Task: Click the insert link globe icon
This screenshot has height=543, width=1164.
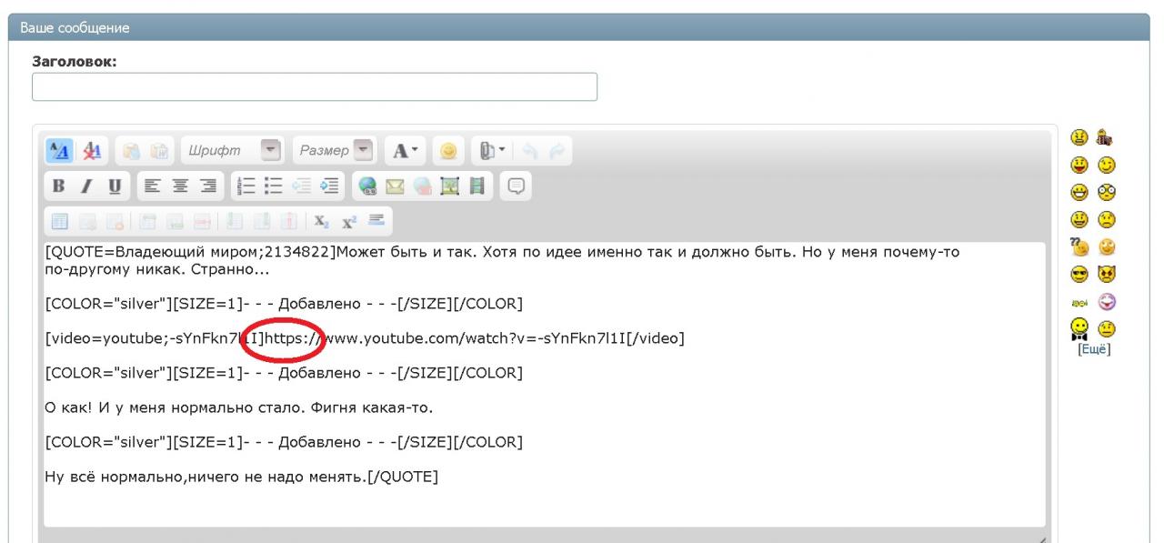Action: coord(367,186)
